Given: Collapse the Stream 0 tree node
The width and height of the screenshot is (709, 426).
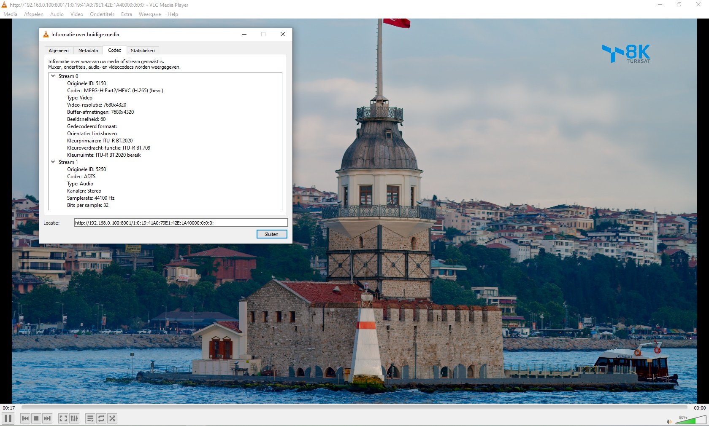Looking at the screenshot, I should tap(53, 76).
